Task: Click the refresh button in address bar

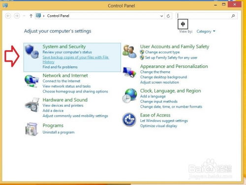Action: pos(168,16)
